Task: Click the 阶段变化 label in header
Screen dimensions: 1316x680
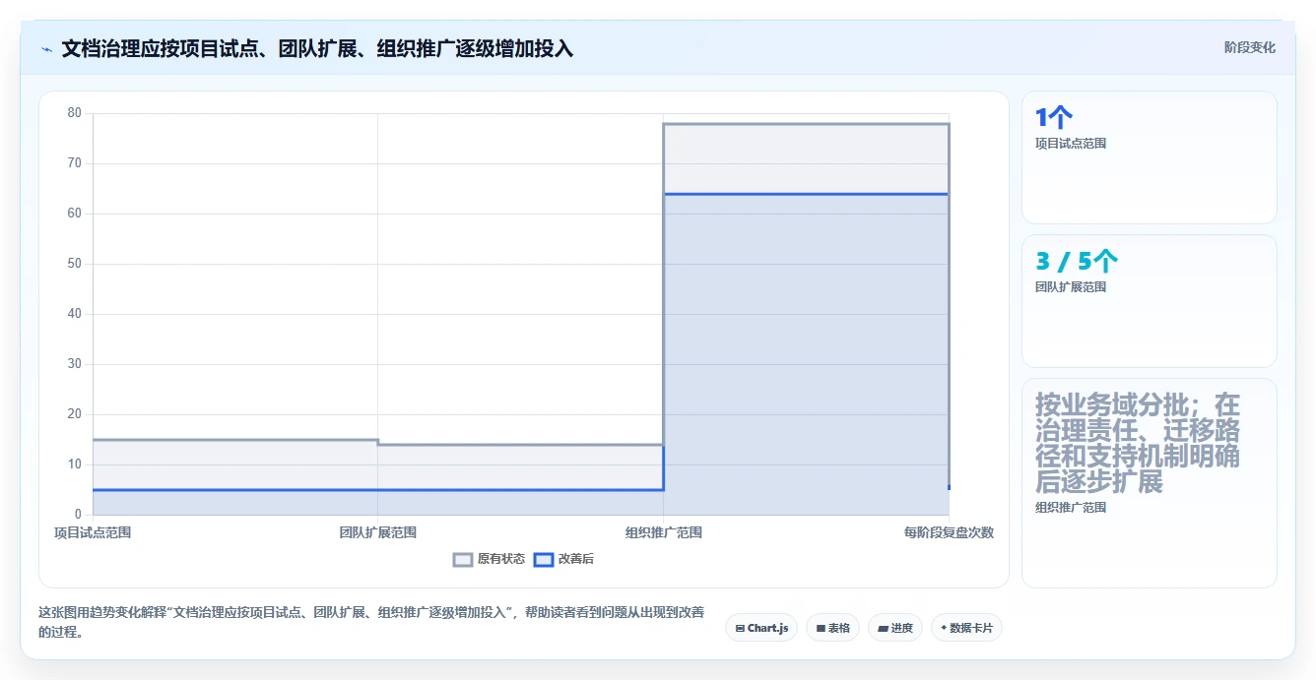Action: point(1250,47)
